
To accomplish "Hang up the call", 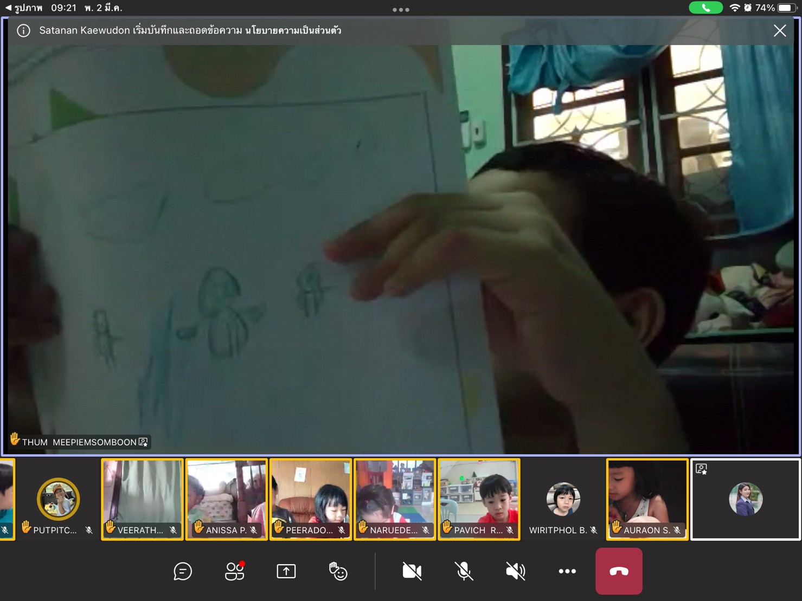I will (619, 571).
